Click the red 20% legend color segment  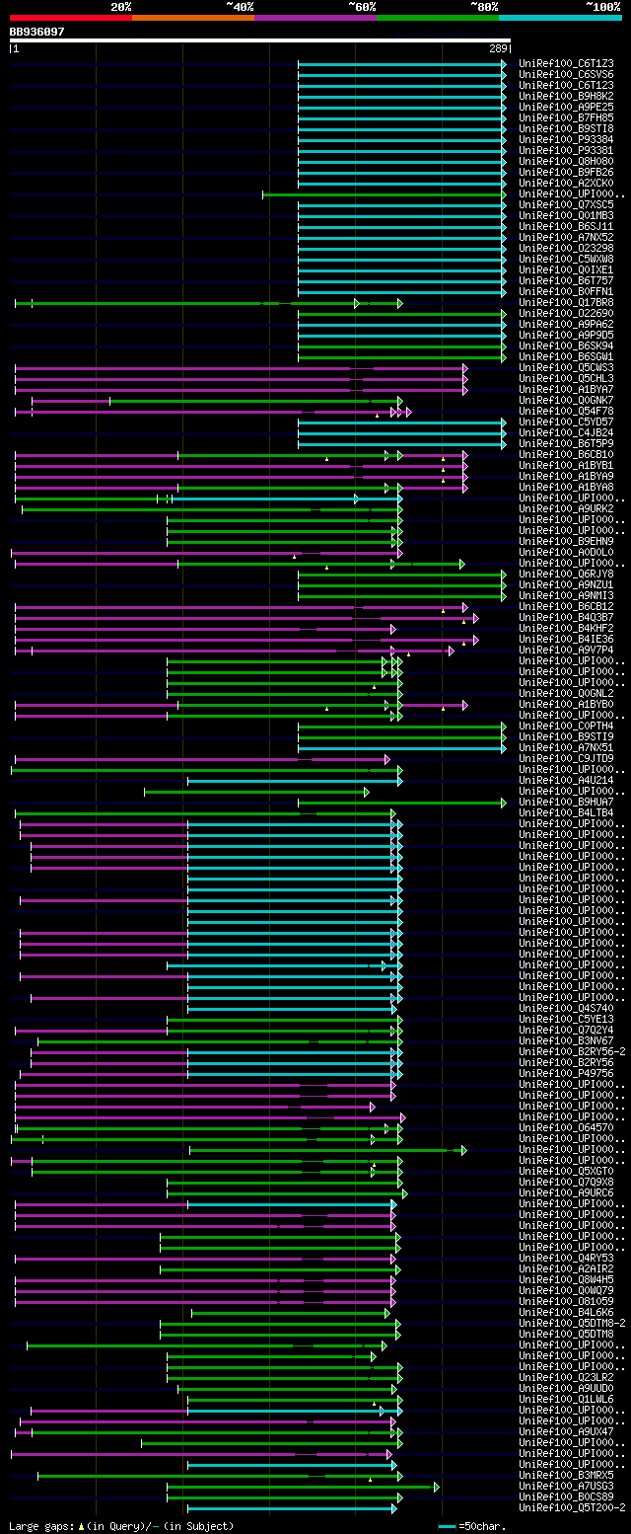(71, 17)
